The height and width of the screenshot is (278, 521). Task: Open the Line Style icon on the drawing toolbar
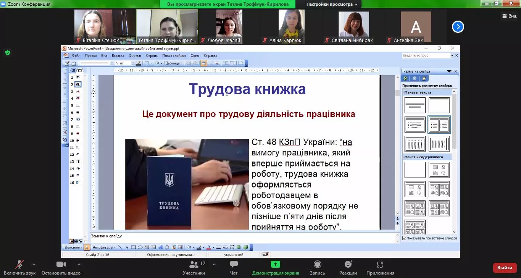(219, 247)
